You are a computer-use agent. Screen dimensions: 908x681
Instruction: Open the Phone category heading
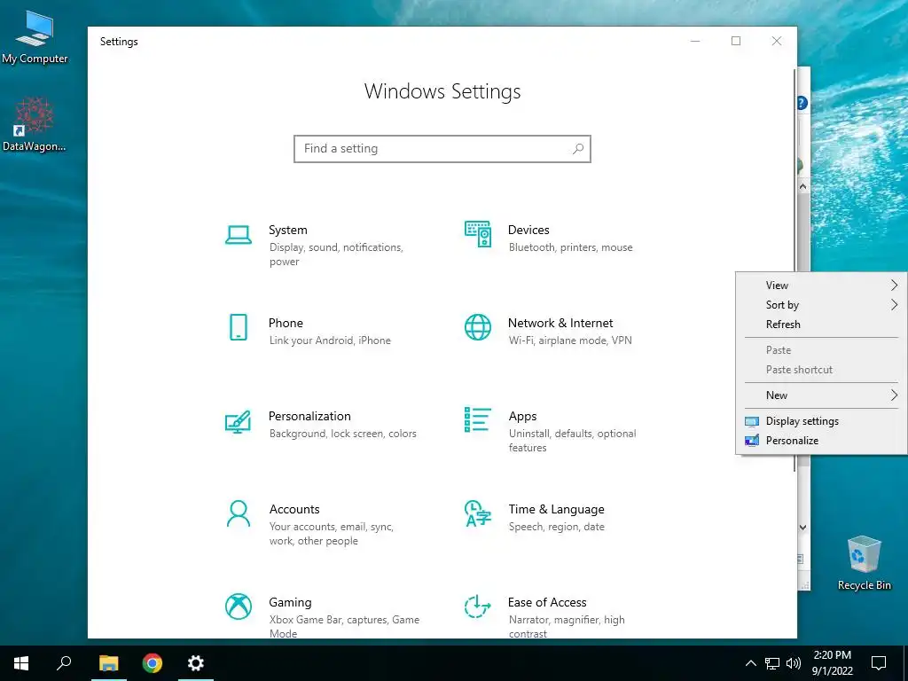(286, 323)
